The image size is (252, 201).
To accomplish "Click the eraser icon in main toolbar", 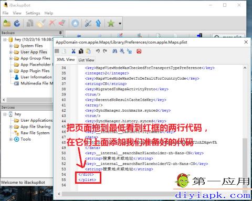I will coord(62,23).
